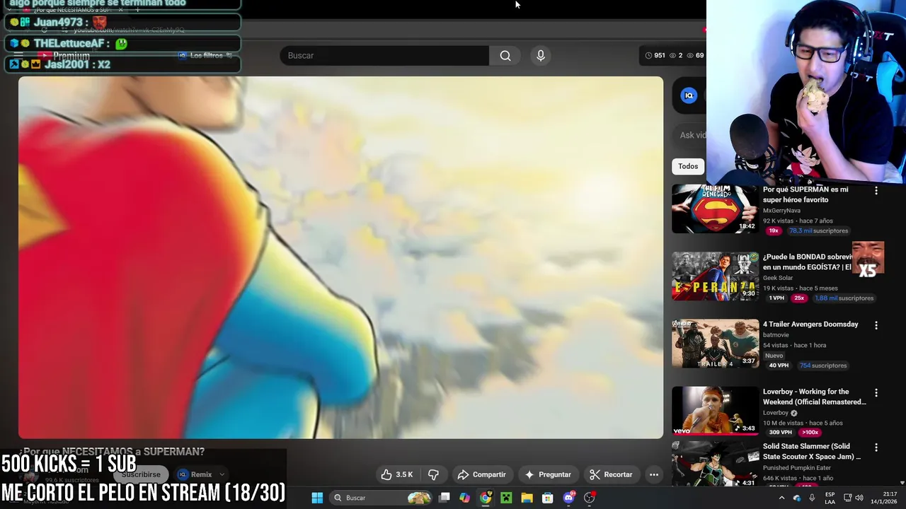
Task: Open title '¿Puede la BONDAD sobrevivir'
Action: (808, 262)
